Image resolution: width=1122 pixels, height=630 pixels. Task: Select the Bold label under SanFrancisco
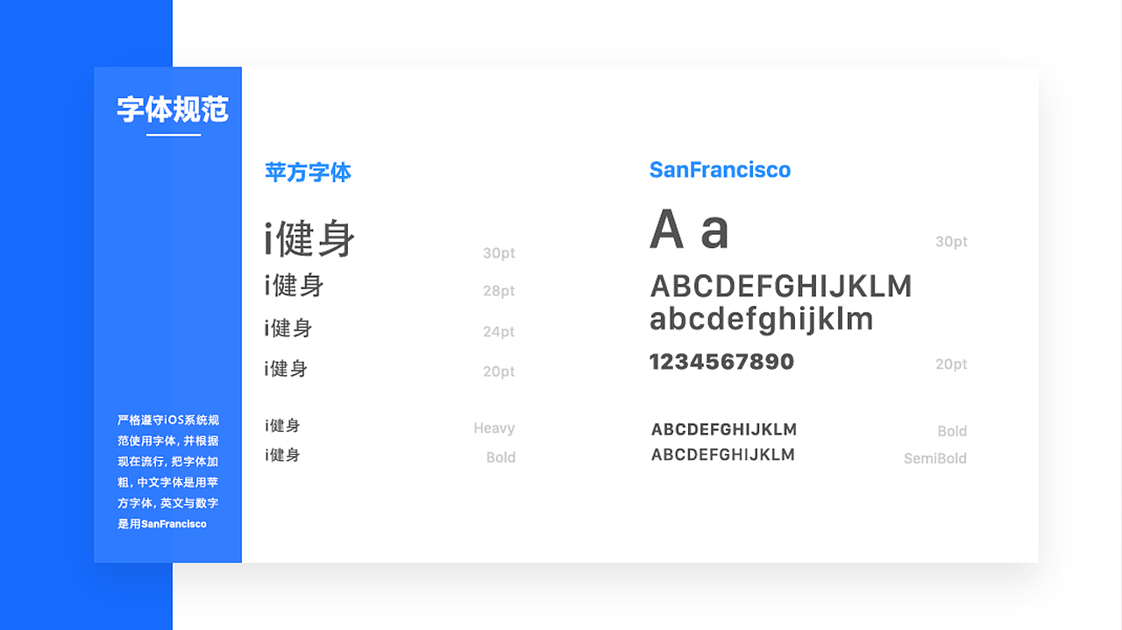[x=952, y=431]
